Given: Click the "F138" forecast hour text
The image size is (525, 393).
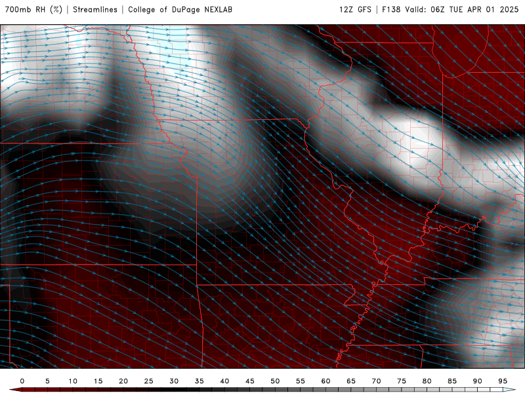Looking at the screenshot, I should point(391,9).
